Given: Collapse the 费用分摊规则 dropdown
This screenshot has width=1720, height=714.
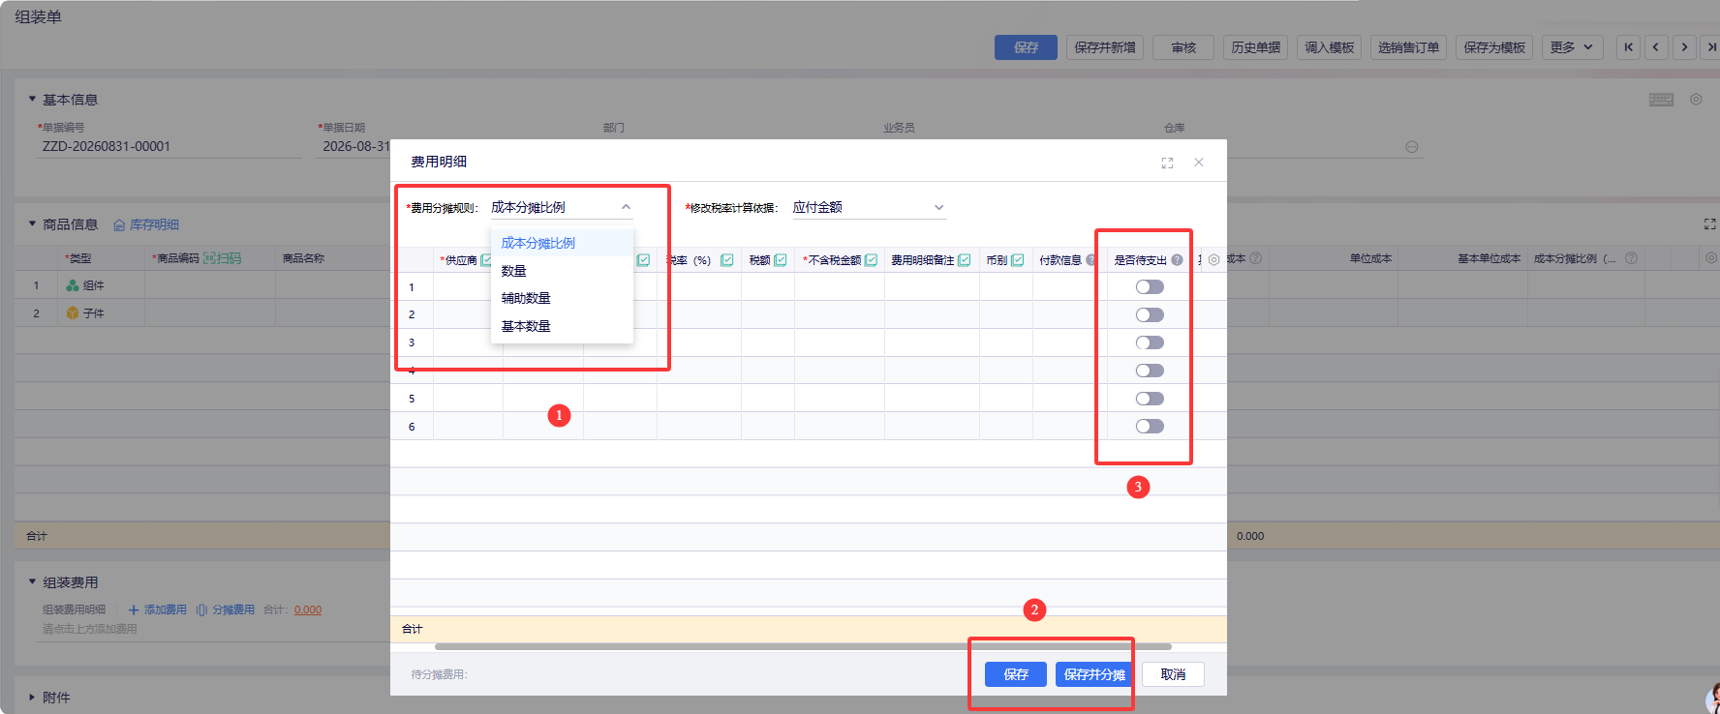Looking at the screenshot, I should (626, 207).
